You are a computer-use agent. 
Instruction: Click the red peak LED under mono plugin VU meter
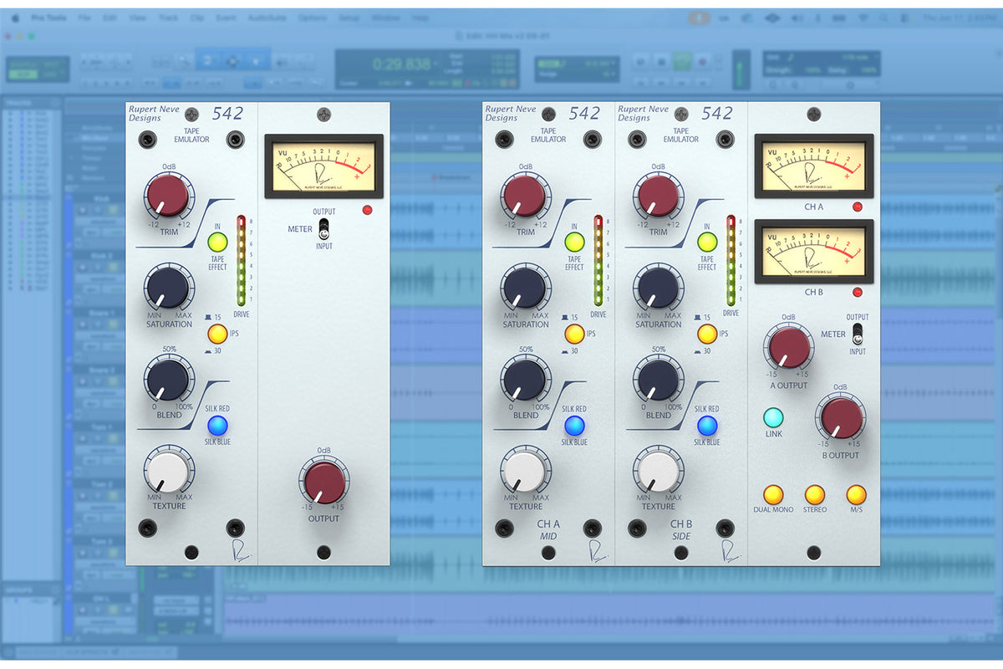click(x=367, y=211)
